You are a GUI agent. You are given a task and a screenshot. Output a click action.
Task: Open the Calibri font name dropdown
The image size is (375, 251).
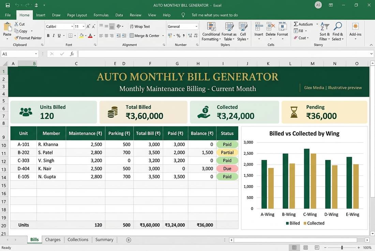click(x=72, y=27)
